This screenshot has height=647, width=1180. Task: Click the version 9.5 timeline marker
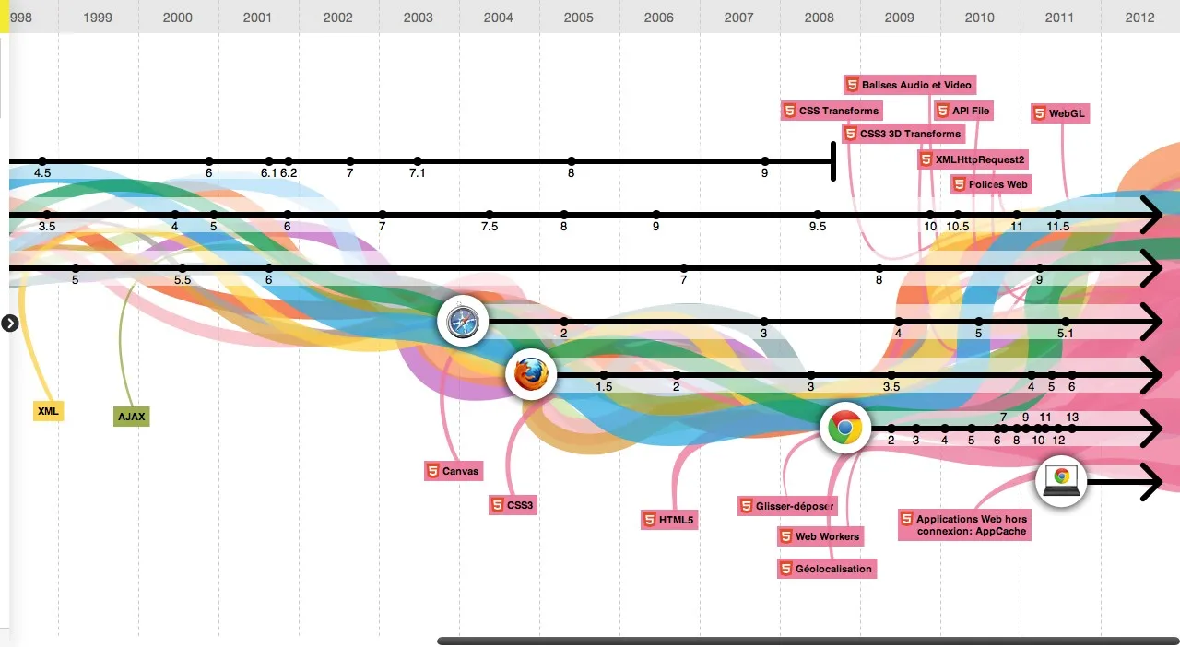(817, 216)
